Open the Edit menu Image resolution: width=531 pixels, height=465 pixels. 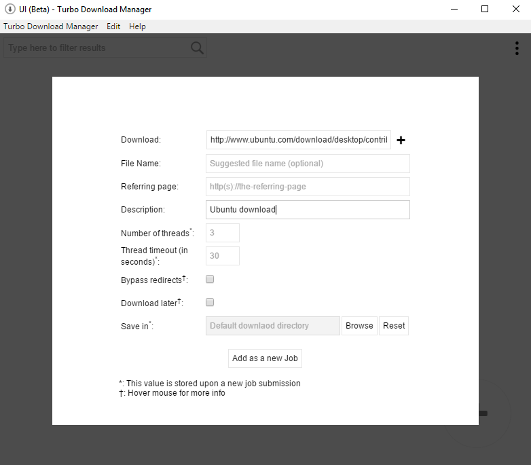(x=113, y=26)
